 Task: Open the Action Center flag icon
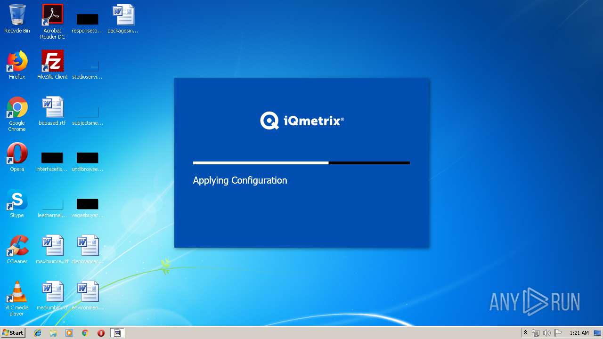(x=558, y=333)
